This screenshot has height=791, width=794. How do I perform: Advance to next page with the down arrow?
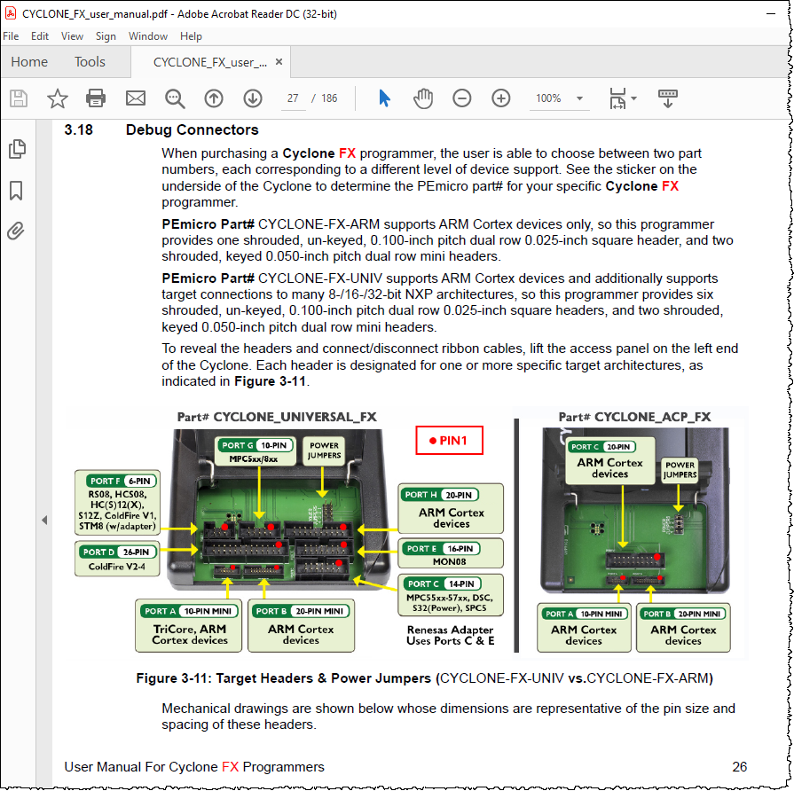(253, 98)
